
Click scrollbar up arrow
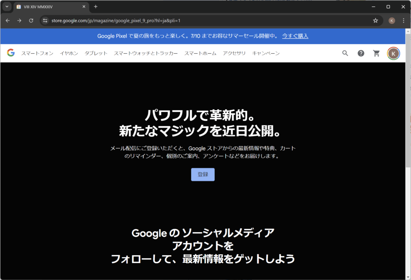(x=408, y=31)
